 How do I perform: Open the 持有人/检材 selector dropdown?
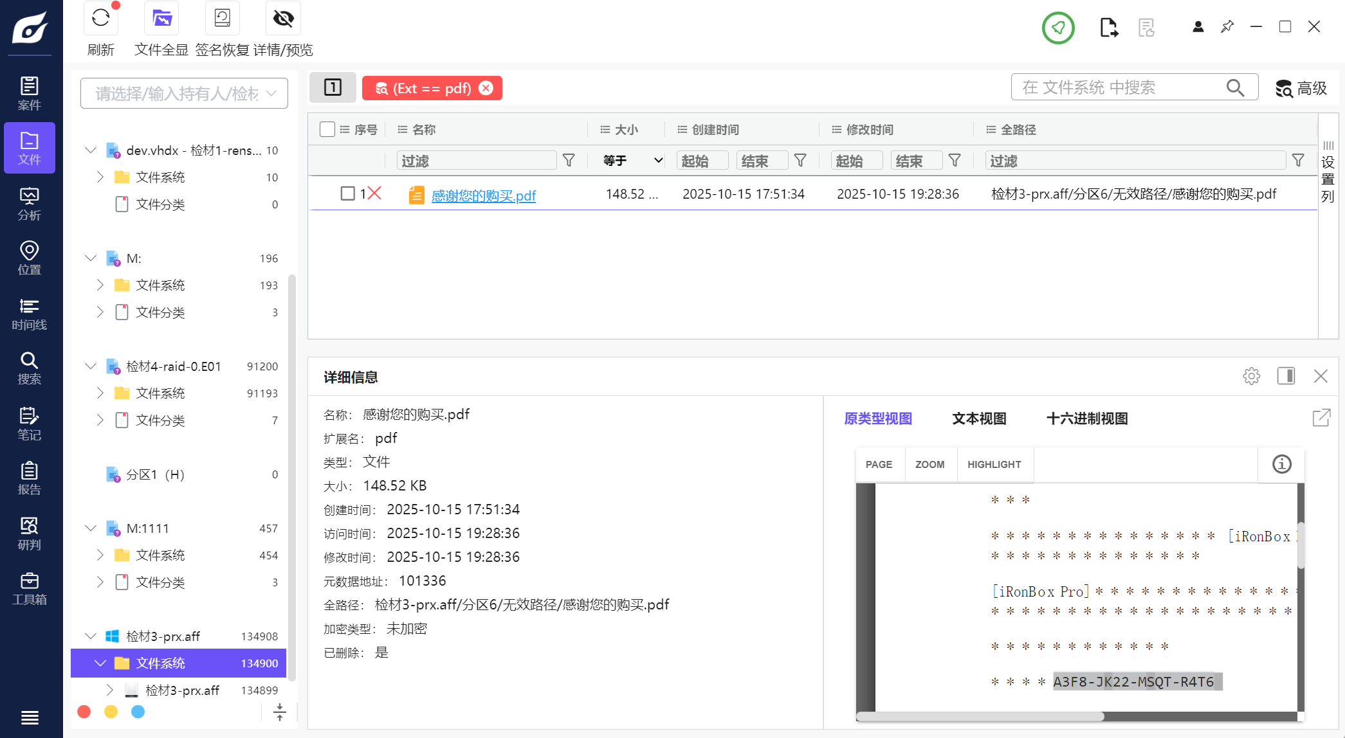point(184,93)
